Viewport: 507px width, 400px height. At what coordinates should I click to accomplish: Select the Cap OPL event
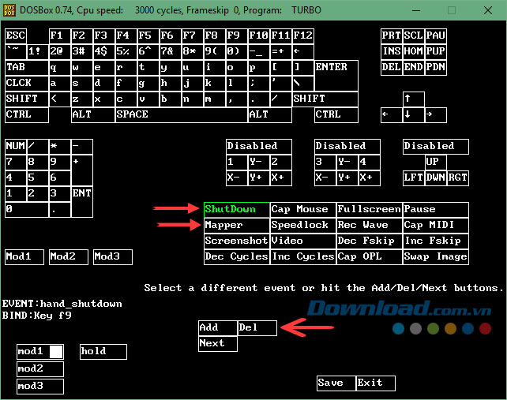coord(370,257)
